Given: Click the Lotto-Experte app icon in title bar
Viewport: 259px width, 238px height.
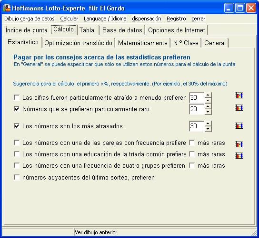Looking at the screenshot, I should point(7,8).
